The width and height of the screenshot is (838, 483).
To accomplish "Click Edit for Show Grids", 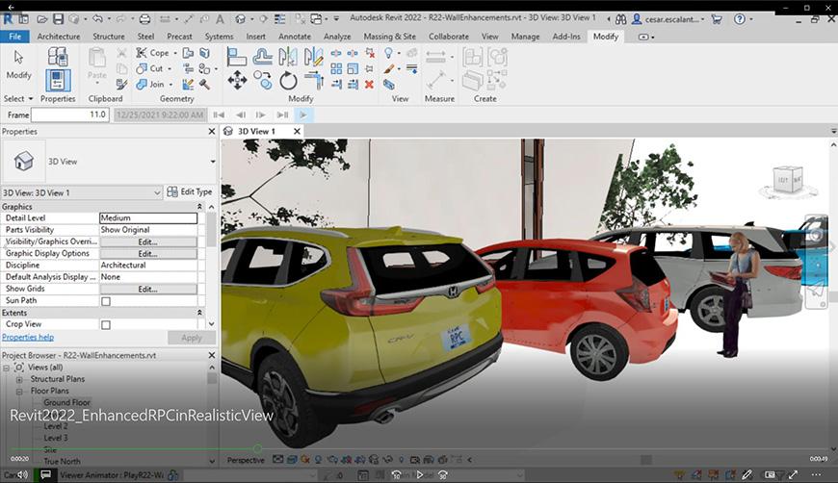I will [x=148, y=289].
